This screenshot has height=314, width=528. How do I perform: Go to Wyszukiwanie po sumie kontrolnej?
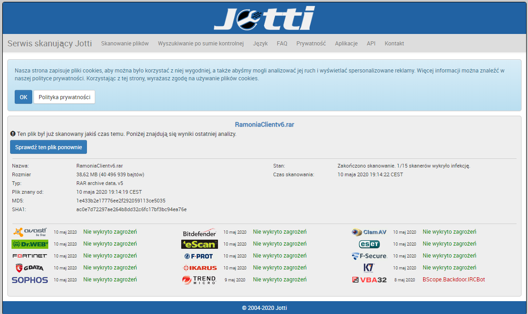pyautogui.click(x=201, y=44)
